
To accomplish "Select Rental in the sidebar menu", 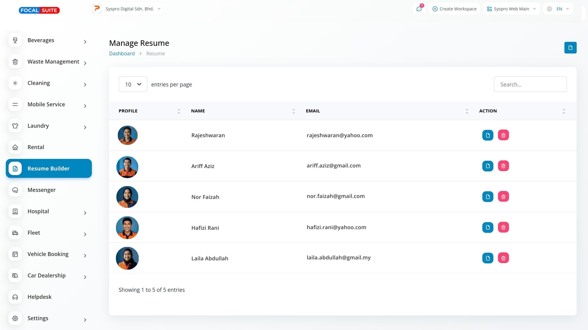I will point(36,147).
